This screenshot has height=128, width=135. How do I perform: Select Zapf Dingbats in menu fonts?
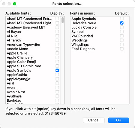[x=83, y=49]
